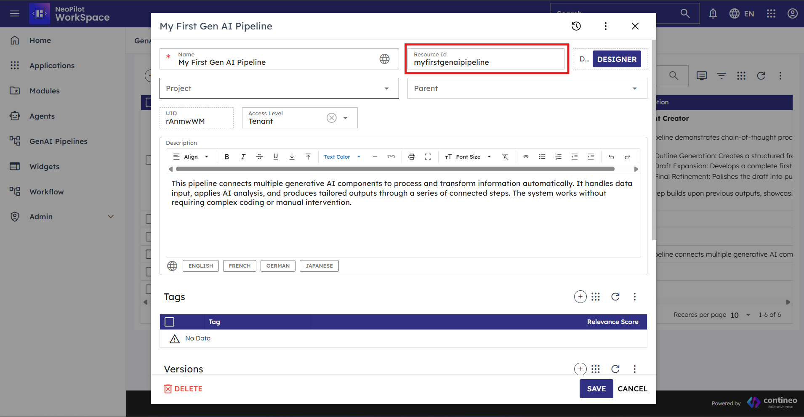Viewport: 804px width, 417px height.
Task: Toggle fullscreen editor mode
Action: [x=428, y=157]
